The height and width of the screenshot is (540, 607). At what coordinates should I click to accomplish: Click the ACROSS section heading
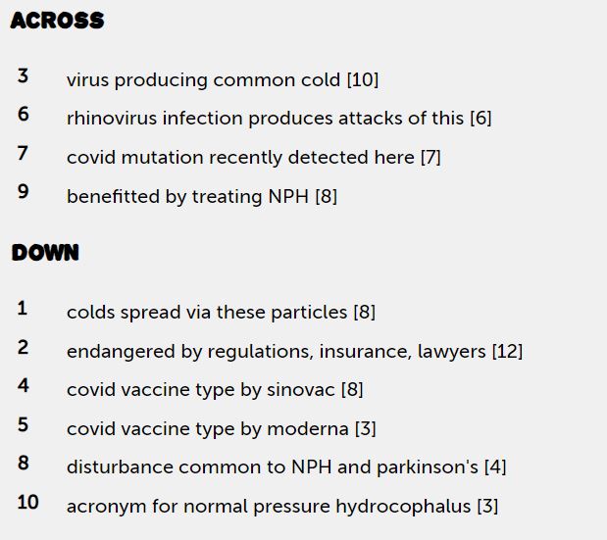[x=57, y=21]
